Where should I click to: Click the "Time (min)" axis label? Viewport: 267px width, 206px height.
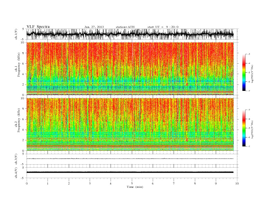[135, 187]
